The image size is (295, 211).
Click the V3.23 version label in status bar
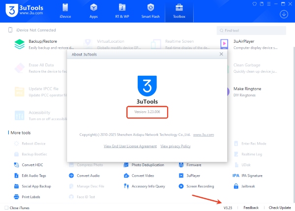(228, 208)
